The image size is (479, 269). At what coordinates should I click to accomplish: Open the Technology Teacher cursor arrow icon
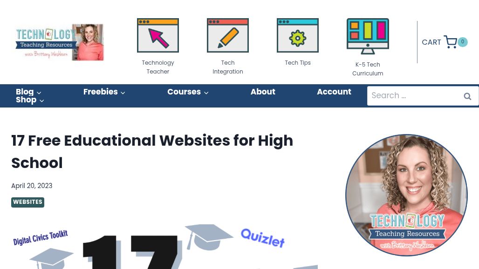point(158,35)
